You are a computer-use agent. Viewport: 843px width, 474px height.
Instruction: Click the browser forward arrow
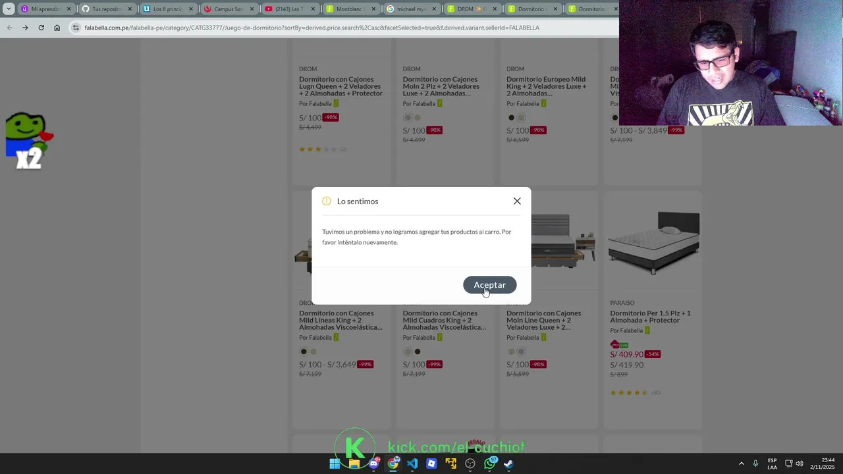[25, 28]
